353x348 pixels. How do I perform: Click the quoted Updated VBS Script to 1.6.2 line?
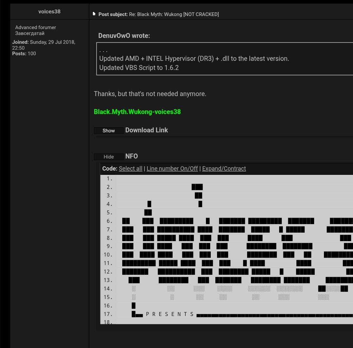tap(139, 68)
